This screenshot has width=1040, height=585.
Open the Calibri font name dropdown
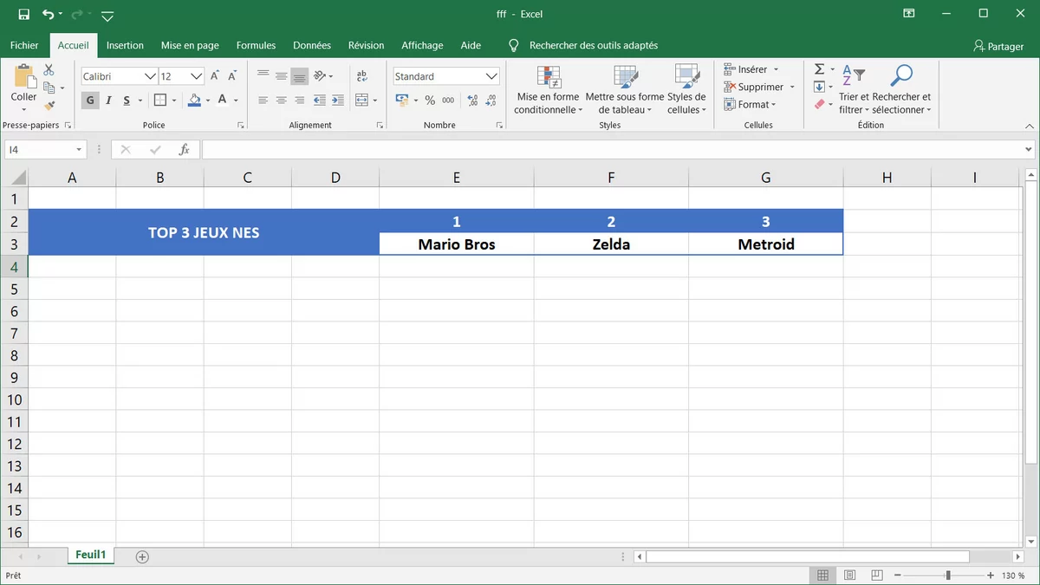150,76
